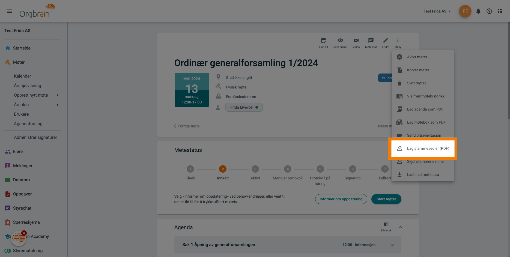Select Send Jitsi-invitasjon menu entry
510x257 pixels.
[423, 135]
